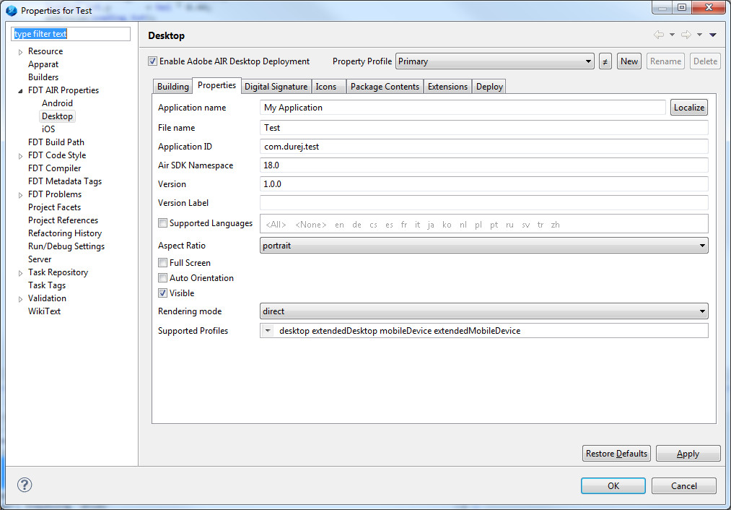Click the forward navigation arrow icon
Viewport: 731px width, 510px height.
pyautogui.click(x=686, y=35)
